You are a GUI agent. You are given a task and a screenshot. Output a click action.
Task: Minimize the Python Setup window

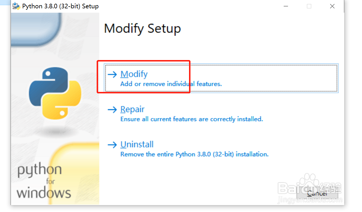[x=286, y=6]
